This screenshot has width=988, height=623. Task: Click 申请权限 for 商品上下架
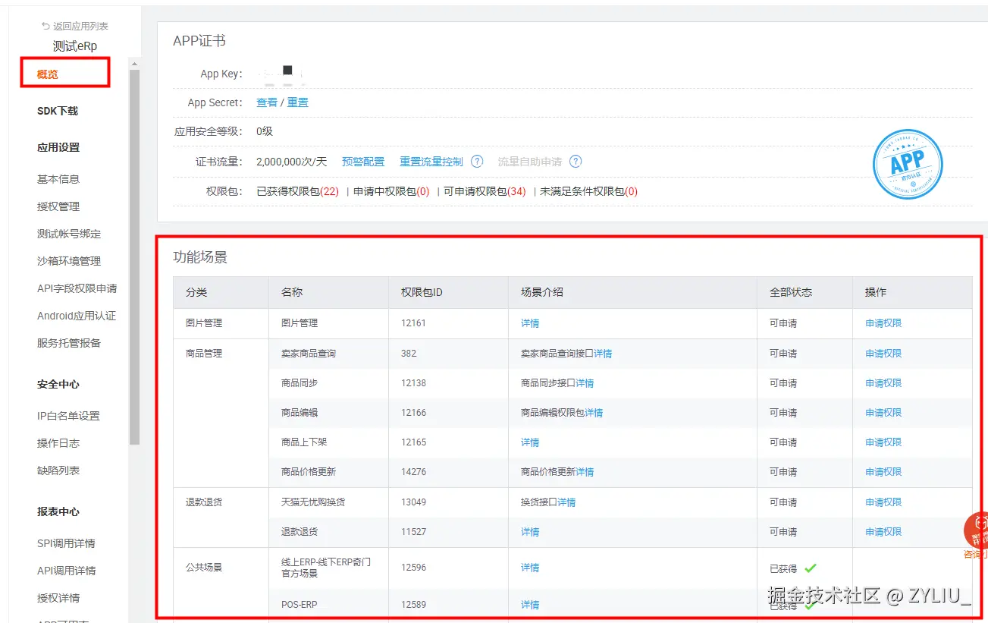coord(883,442)
